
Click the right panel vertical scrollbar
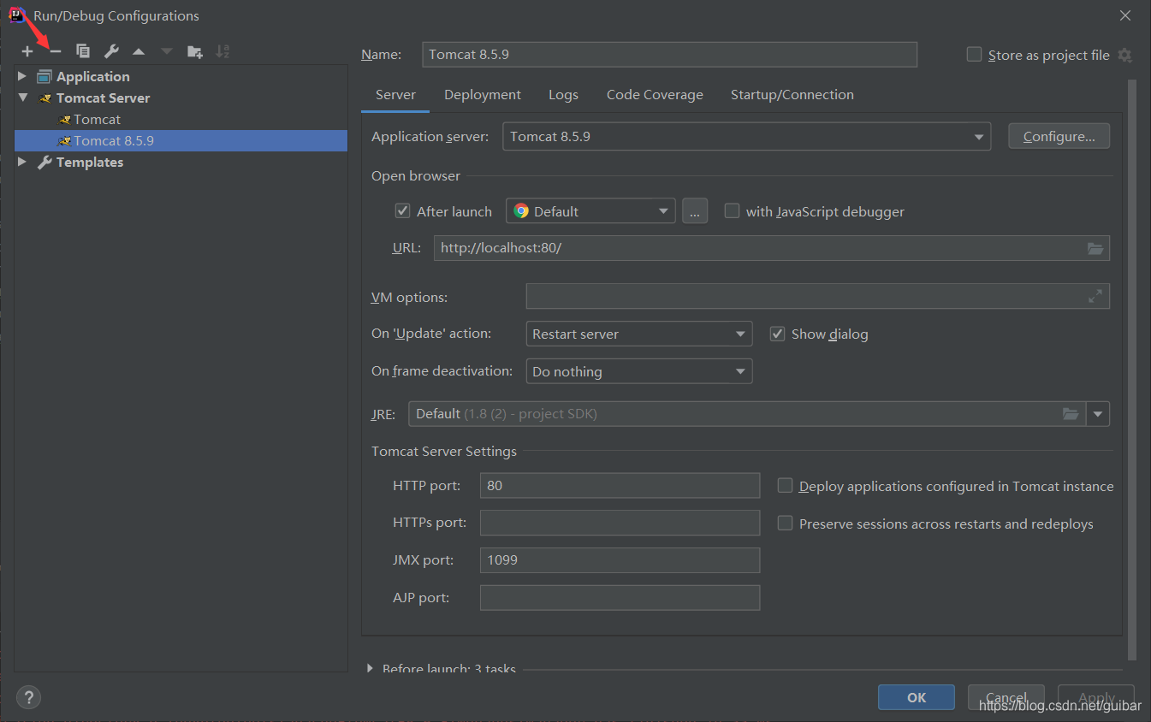1132,370
